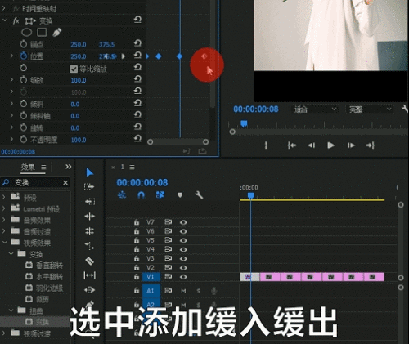Open the sequence 1 timeline panel menu
This screenshot has width=409, height=344.
tap(132, 167)
